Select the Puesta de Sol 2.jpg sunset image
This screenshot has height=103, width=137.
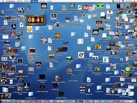click(21, 72)
